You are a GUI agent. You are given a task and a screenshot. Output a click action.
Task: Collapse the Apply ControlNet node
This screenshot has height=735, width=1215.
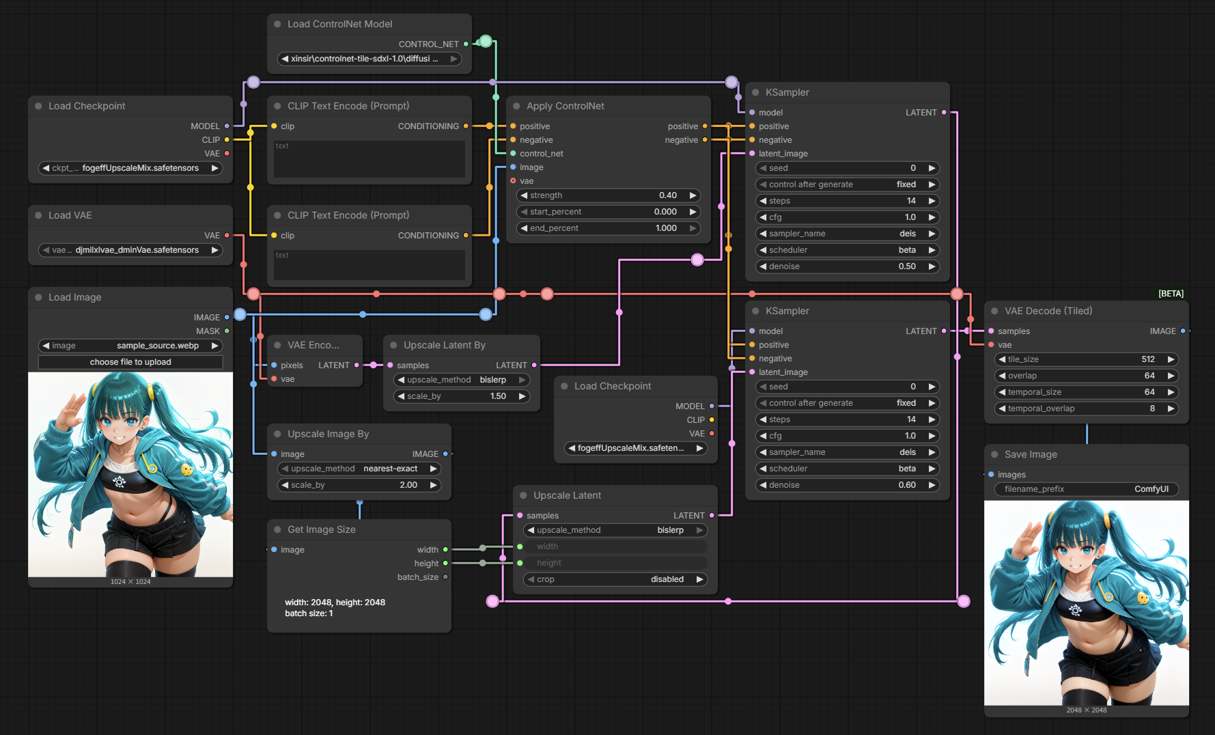(517, 106)
